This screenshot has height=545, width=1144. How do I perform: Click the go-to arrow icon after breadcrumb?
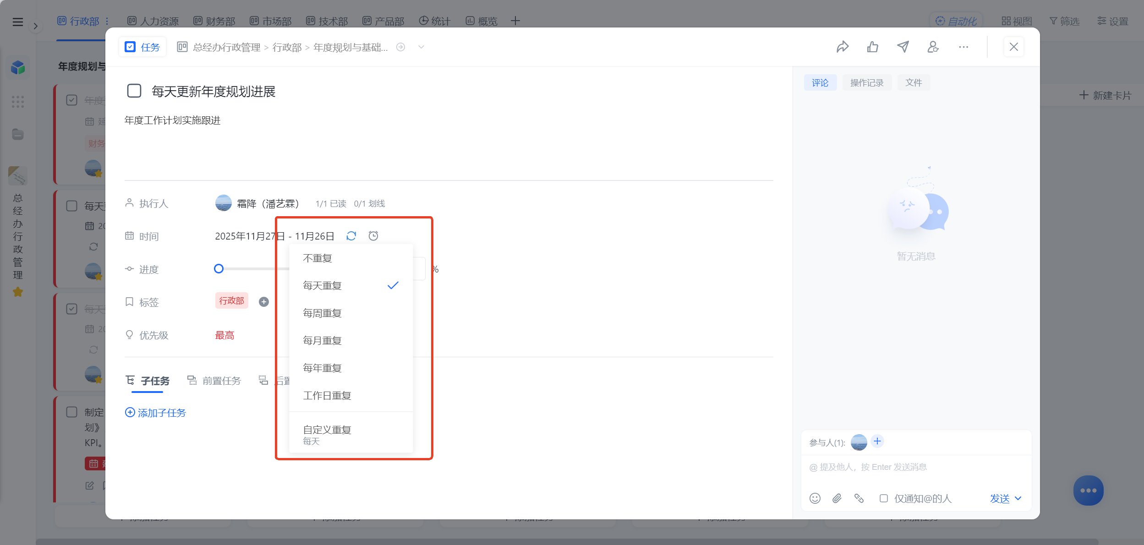(x=401, y=47)
